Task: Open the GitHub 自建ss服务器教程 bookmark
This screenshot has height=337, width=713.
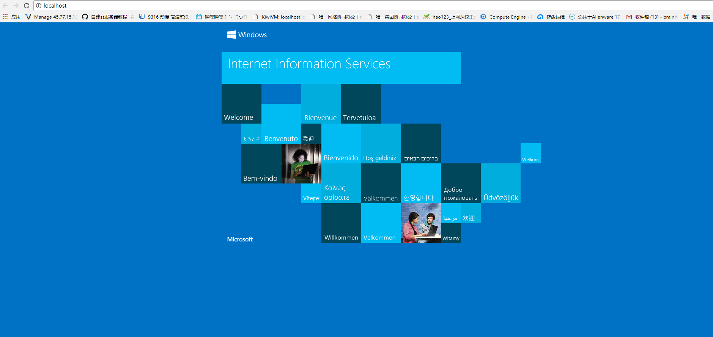Action: coord(108,17)
